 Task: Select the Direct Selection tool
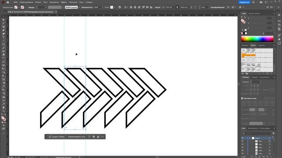(4, 20)
